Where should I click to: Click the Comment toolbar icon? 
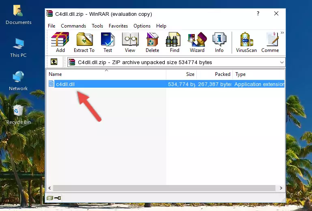tap(270, 42)
